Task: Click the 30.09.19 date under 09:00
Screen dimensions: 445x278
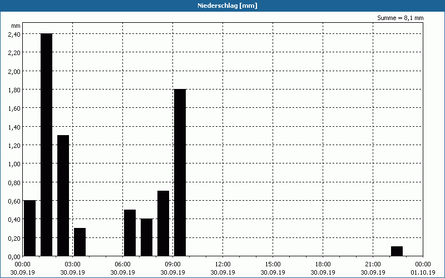Action: (x=173, y=272)
